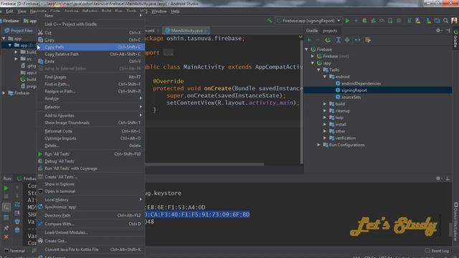Choose Debug 'All Tests' from context menu
This screenshot has width=459, height=258.
[91, 161]
